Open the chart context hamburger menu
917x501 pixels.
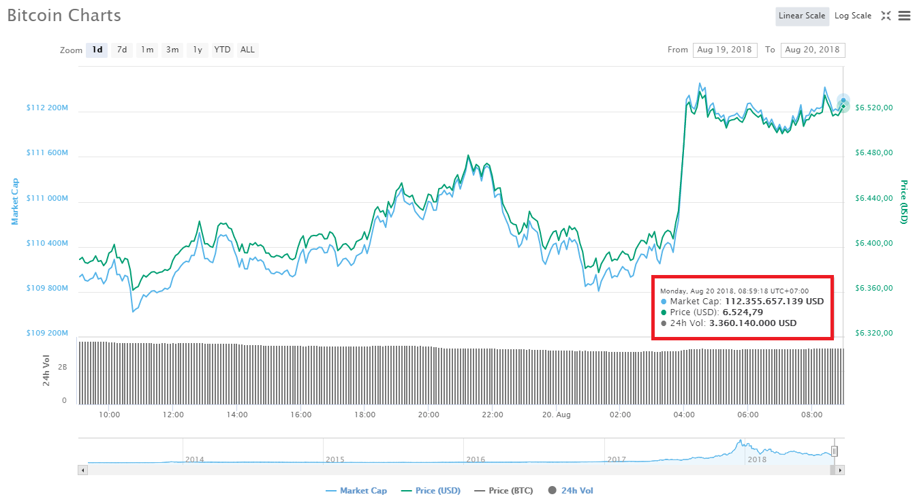pyautogui.click(x=905, y=16)
